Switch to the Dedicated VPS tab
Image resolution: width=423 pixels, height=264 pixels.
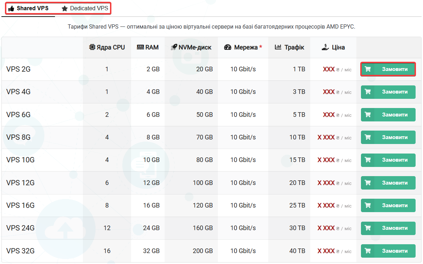click(x=85, y=8)
